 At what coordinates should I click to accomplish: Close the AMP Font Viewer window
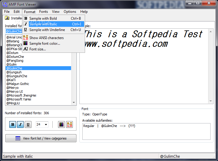coord(209,3)
